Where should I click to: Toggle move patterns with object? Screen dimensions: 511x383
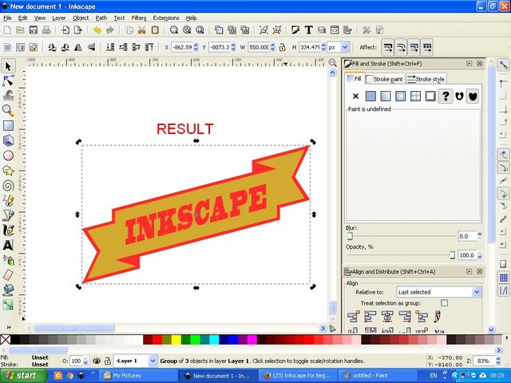pos(427,48)
